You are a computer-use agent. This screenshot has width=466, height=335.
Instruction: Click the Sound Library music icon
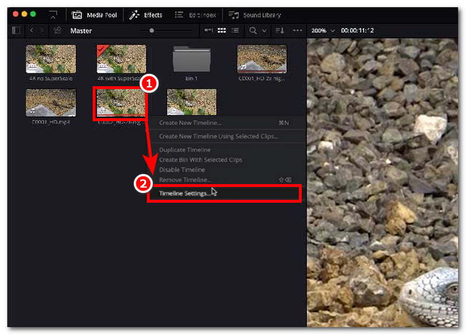(234, 15)
